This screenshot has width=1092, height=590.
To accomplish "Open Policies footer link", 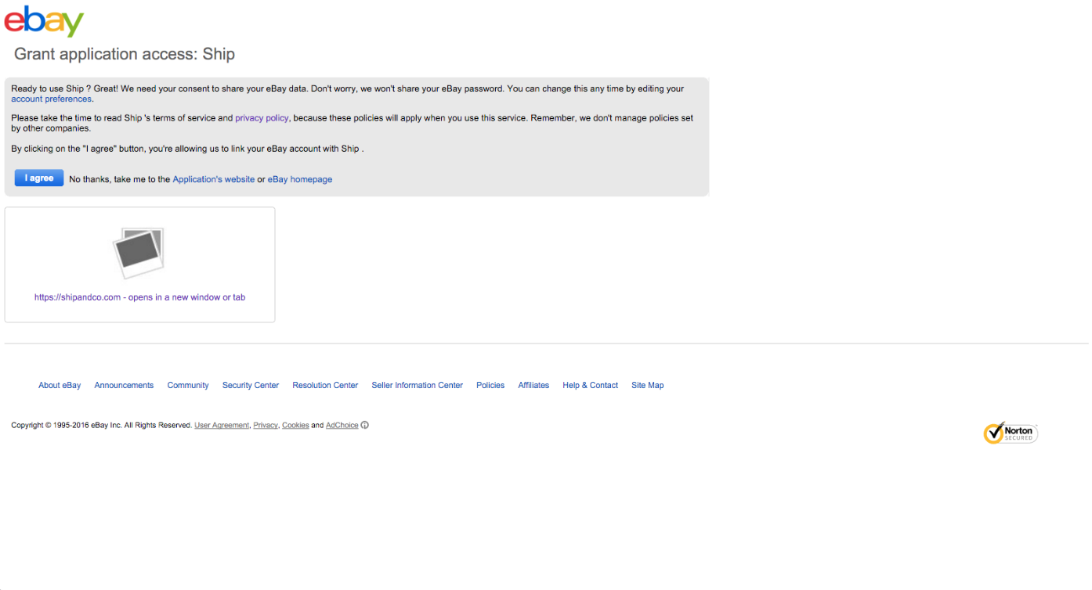I will [490, 385].
